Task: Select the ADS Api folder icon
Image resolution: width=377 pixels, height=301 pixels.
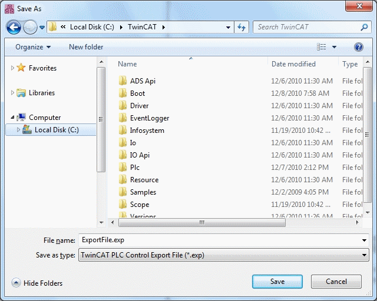Action: tap(123, 81)
